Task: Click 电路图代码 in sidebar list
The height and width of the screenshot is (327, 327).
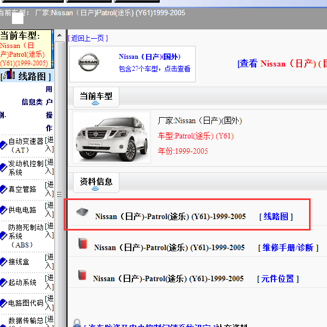Action: click(x=26, y=303)
